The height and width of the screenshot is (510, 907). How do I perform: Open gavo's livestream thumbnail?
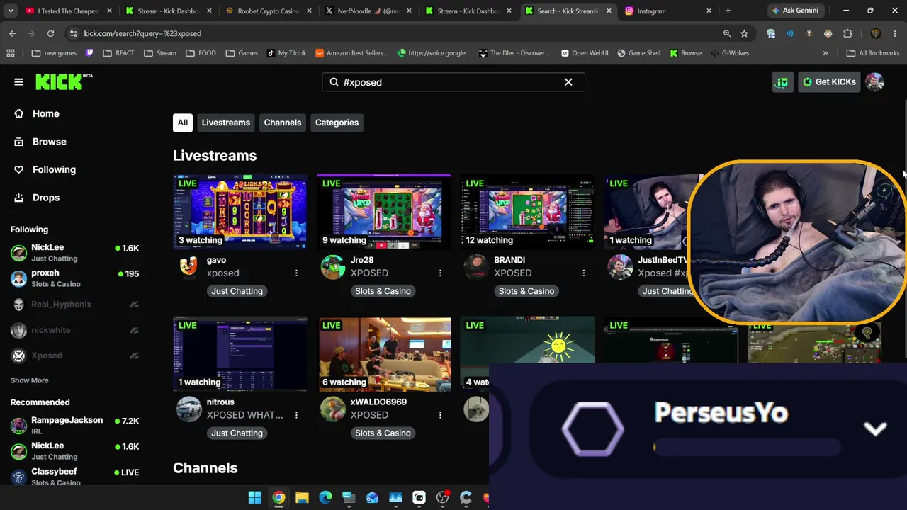coord(240,211)
